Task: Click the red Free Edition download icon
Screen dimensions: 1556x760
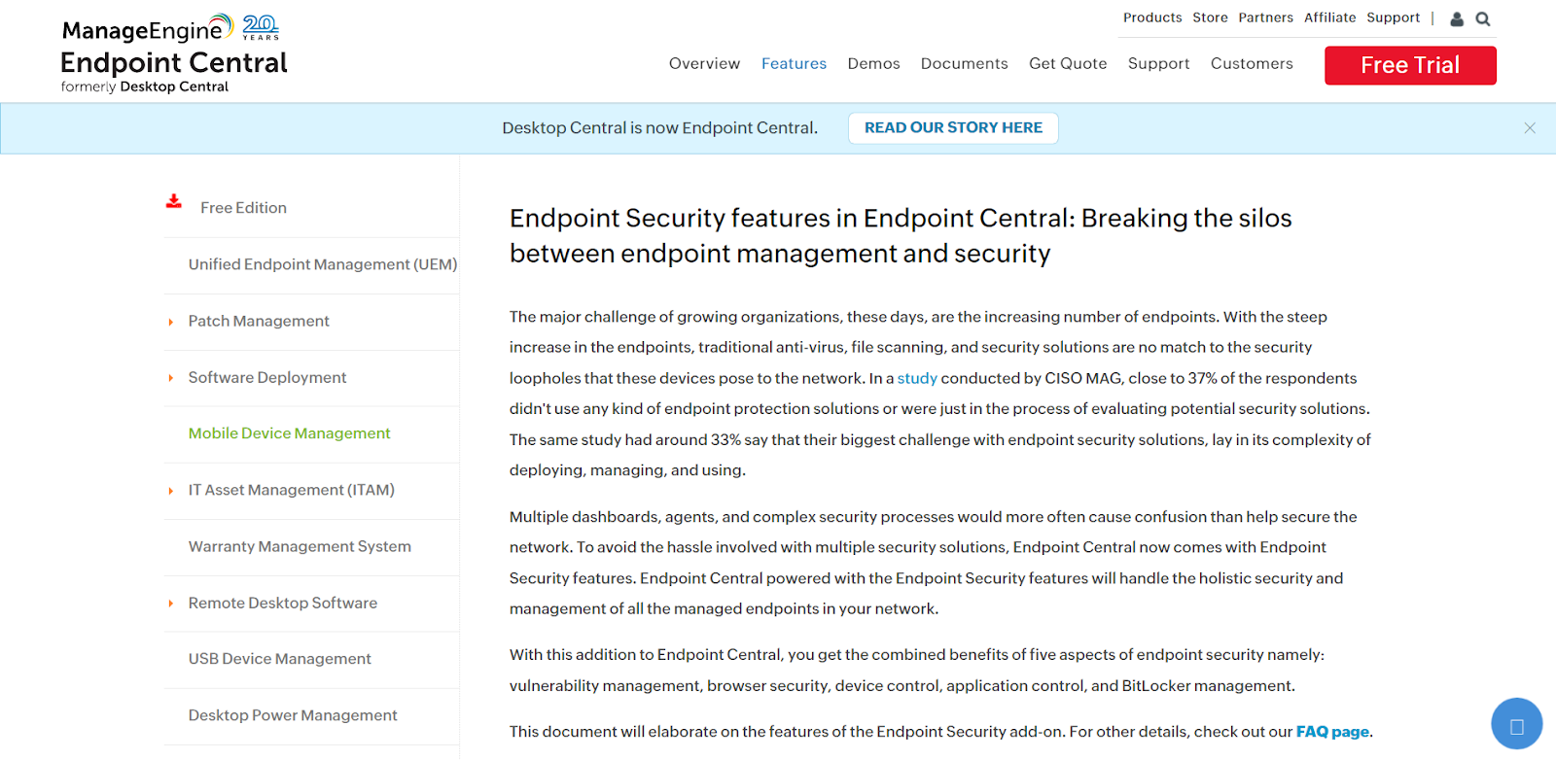Action: (x=174, y=202)
